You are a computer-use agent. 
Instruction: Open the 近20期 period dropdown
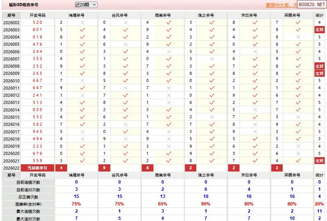tap(86, 5)
